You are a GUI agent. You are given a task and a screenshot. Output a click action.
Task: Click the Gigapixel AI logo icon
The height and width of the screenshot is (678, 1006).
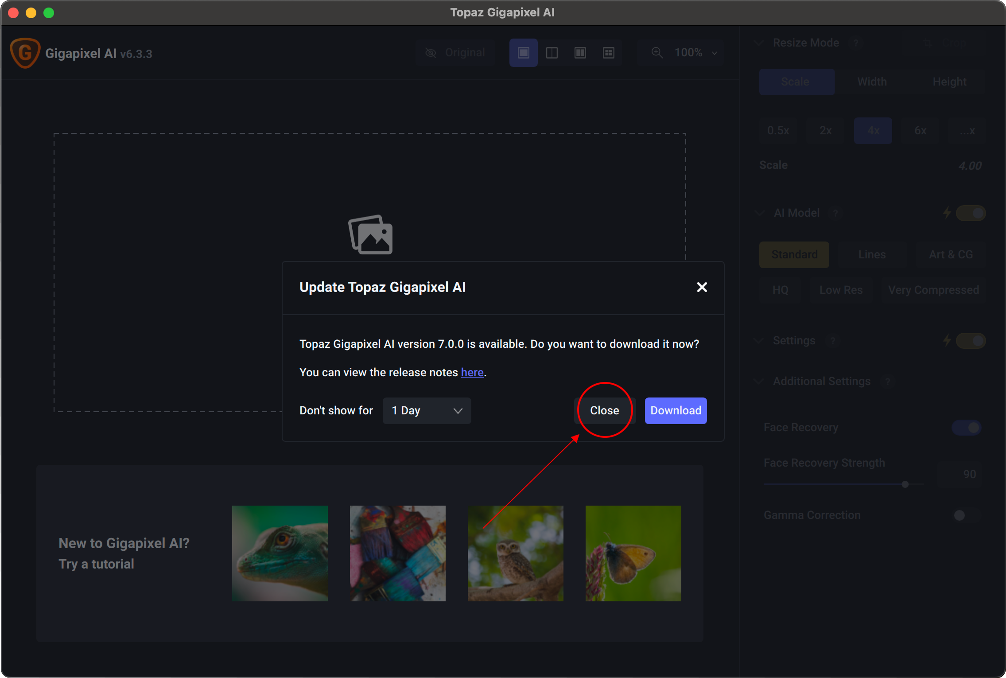[x=25, y=53]
